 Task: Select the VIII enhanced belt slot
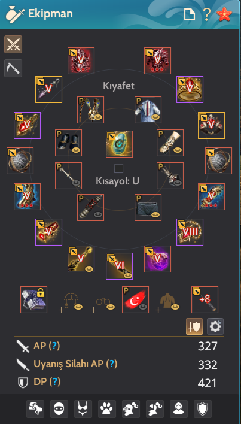(190, 232)
